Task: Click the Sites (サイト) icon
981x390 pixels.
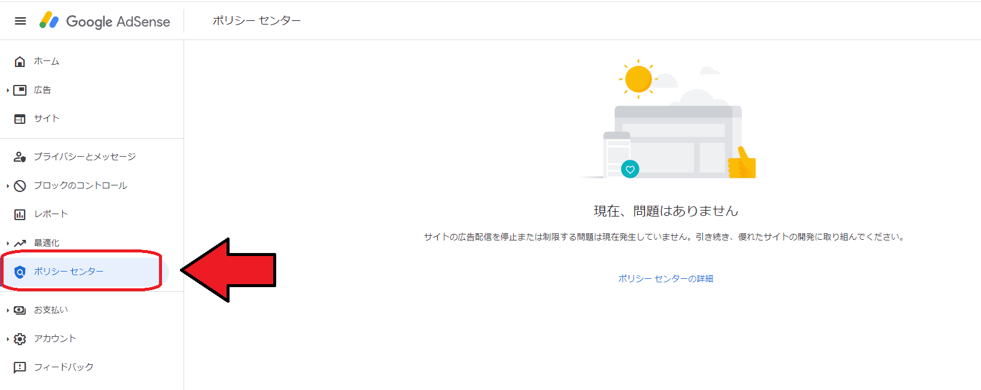Action: tap(20, 119)
